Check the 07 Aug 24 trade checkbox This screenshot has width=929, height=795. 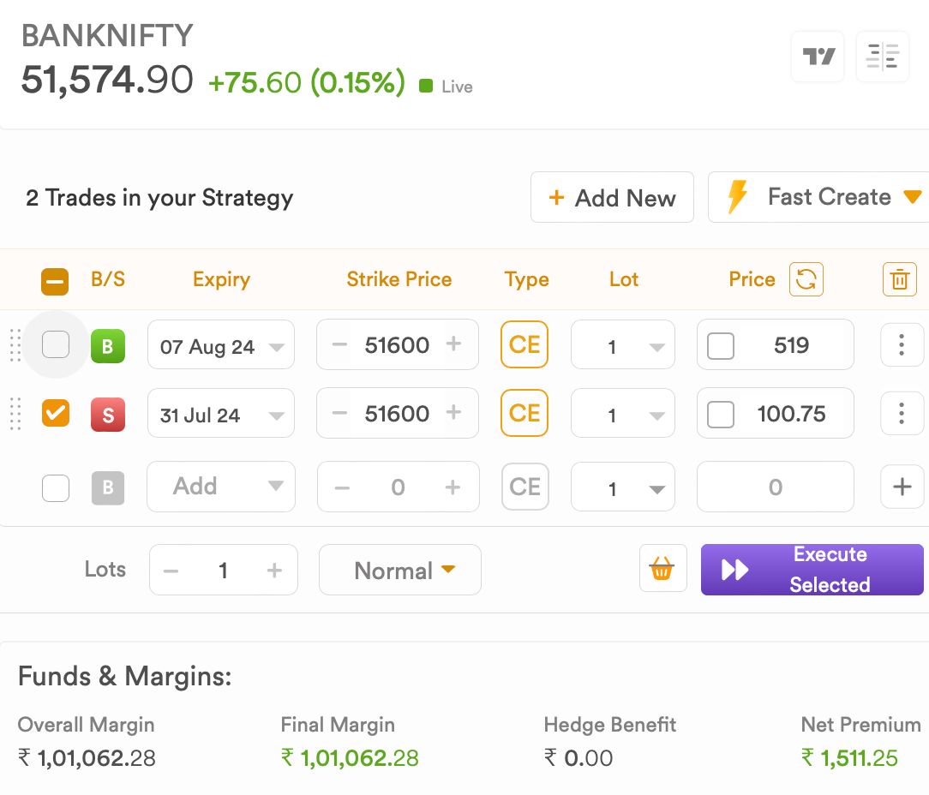[x=56, y=344]
